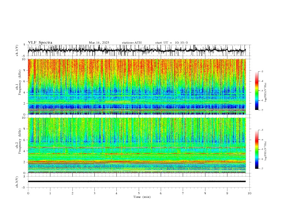Click the '10' tick on the time axis

tap(249, 193)
